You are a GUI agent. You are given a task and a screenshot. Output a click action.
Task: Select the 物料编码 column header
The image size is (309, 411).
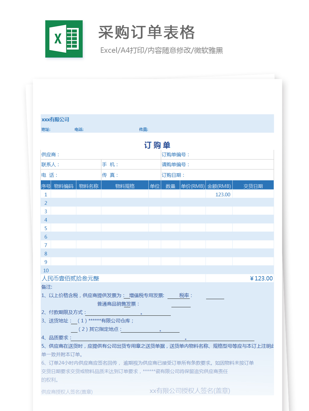(64, 186)
